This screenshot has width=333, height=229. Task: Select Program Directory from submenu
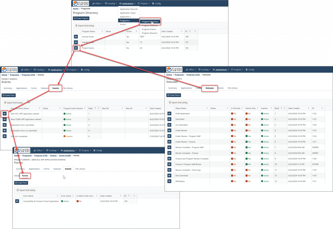click(x=150, y=22)
